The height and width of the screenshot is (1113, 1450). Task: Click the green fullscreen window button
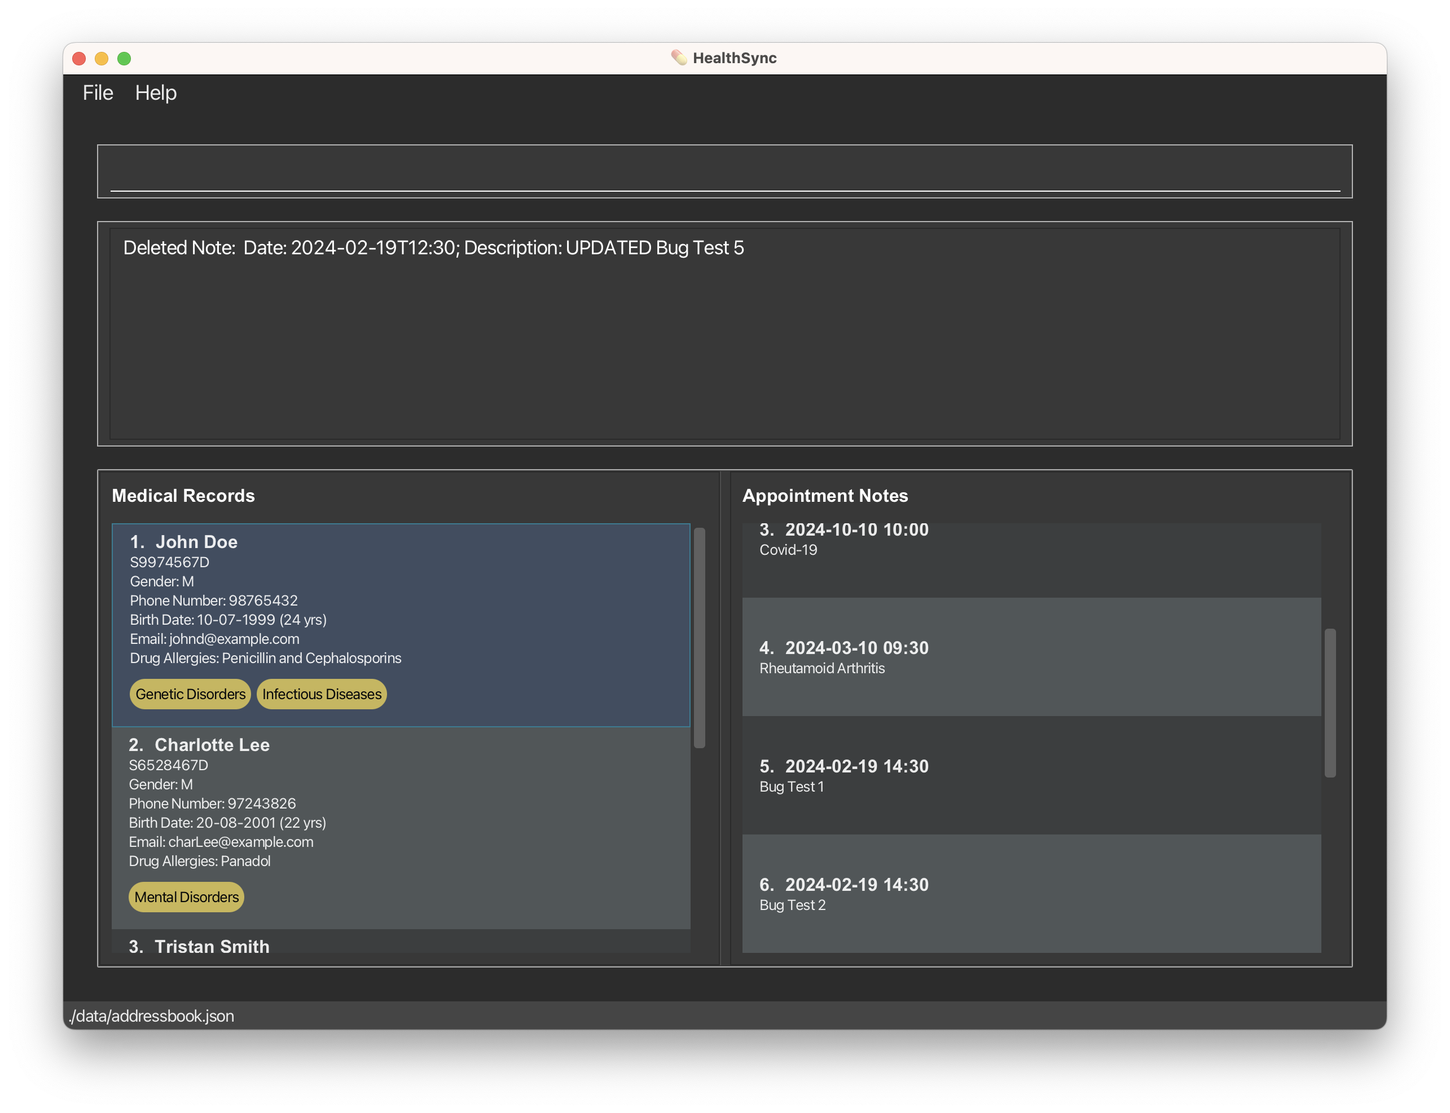(x=124, y=58)
